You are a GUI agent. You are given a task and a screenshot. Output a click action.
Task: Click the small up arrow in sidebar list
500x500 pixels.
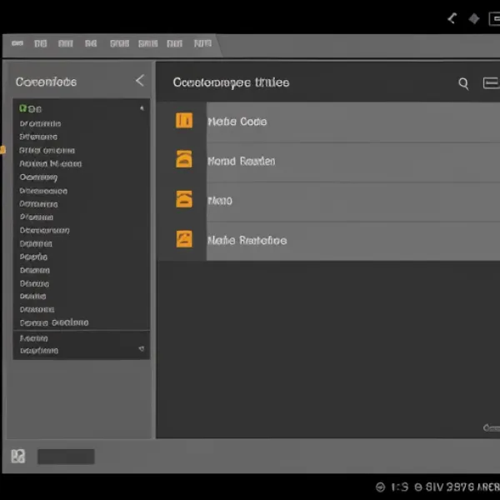142,108
